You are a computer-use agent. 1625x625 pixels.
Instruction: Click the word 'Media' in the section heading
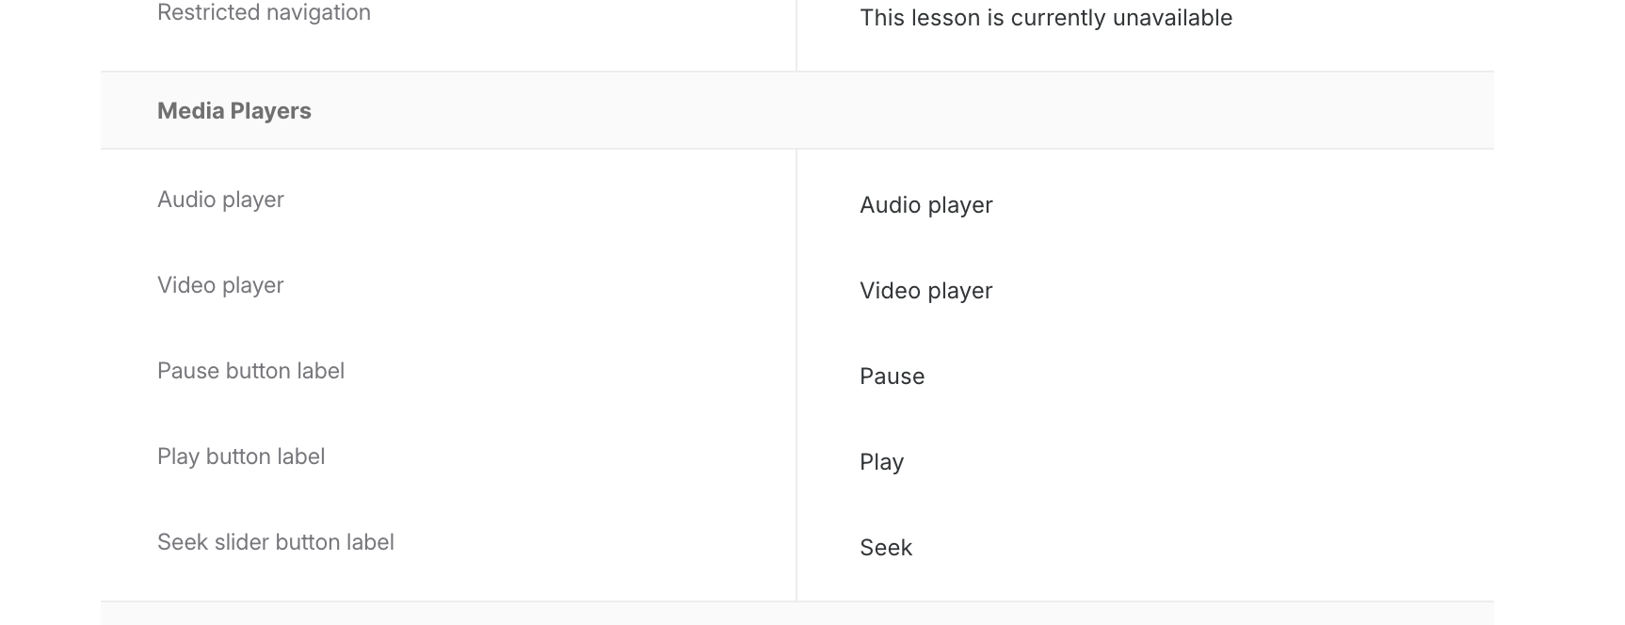[x=191, y=111]
